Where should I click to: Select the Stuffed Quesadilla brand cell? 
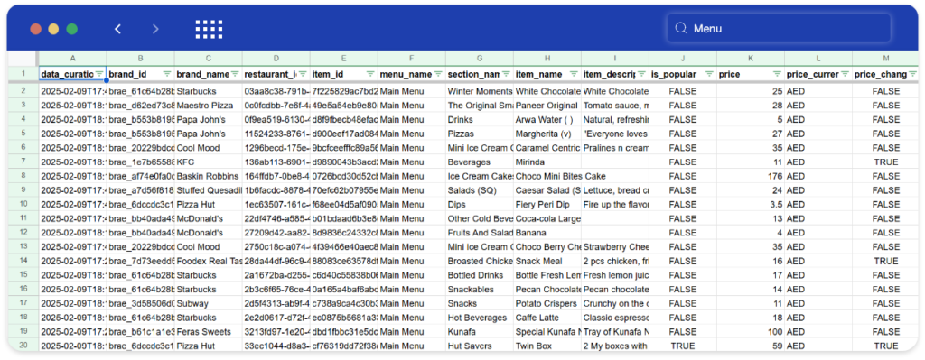pos(209,190)
